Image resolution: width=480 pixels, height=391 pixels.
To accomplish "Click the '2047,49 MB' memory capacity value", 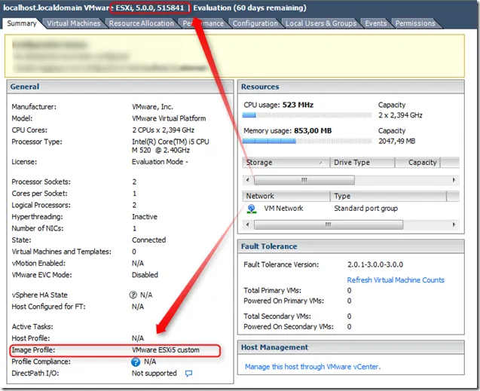I will tap(396, 141).
